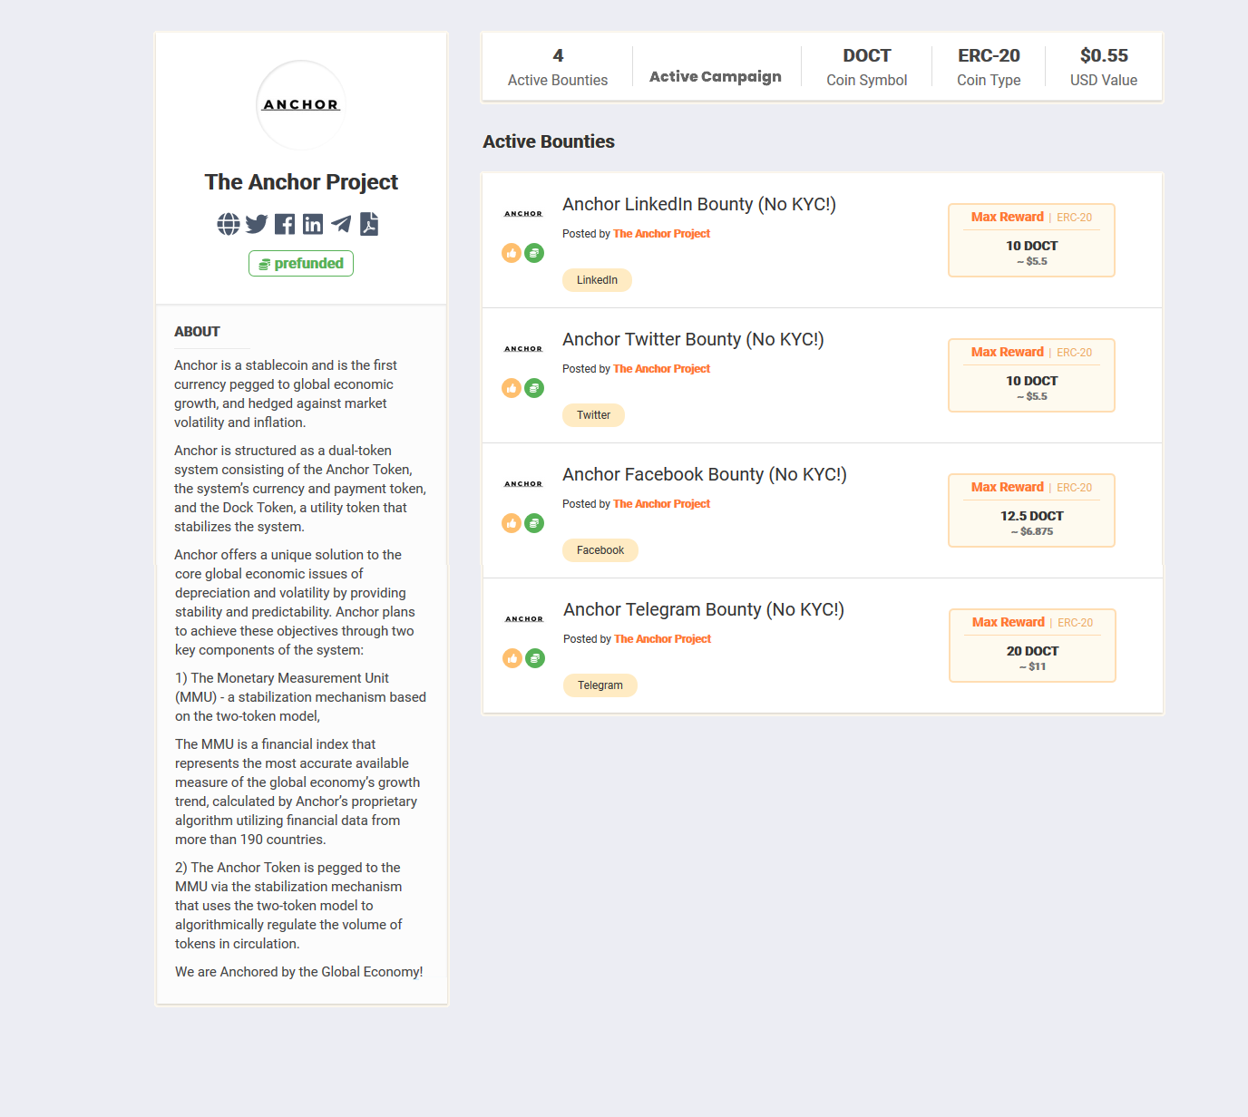Viewport: 1248px width, 1117px height.
Task: Click the ERC-20 Coin Type stat
Action: click(x=989, y=67)
